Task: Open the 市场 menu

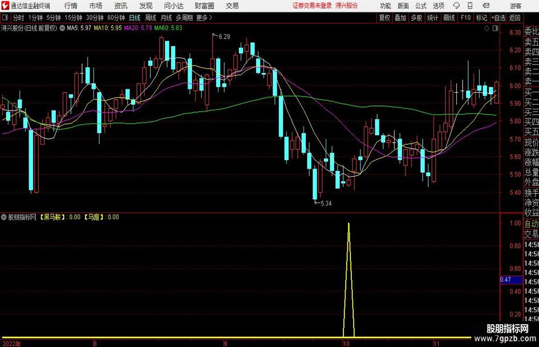Action: pyautogui.click(x=96, y=6)
